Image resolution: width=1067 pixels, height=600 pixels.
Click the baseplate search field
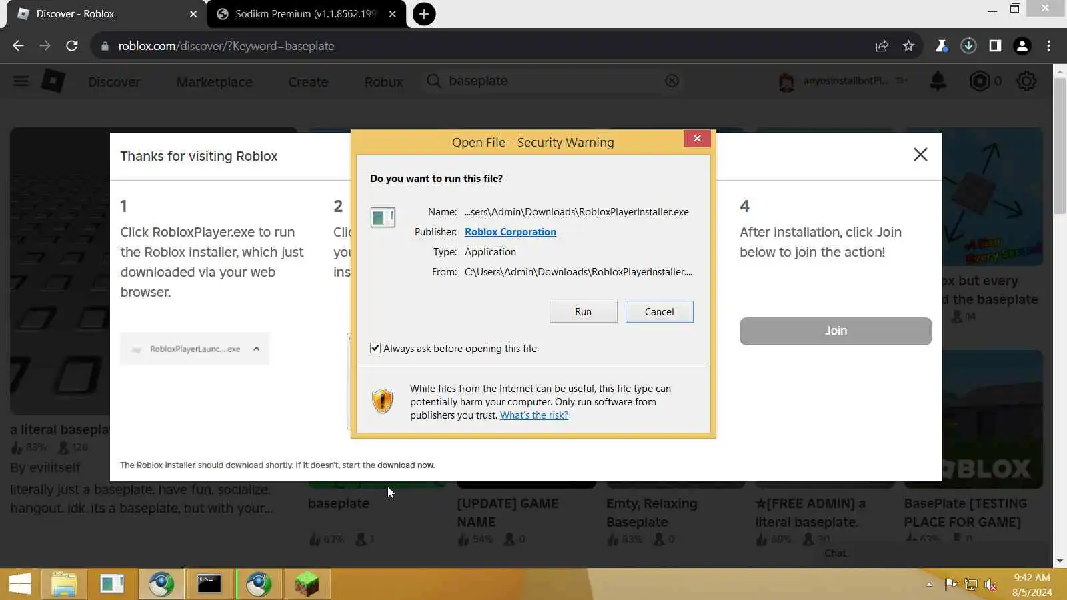click(x=554, y=81)
